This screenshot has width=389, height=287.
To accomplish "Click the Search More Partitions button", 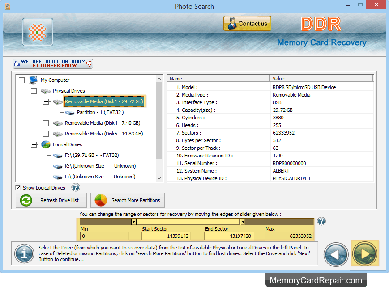I will (x=128, y=200).
